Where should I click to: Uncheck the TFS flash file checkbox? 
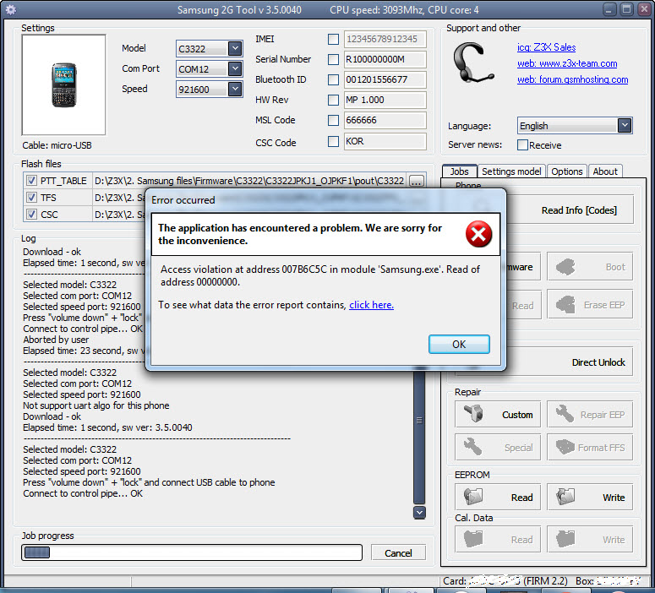point(31,197)
